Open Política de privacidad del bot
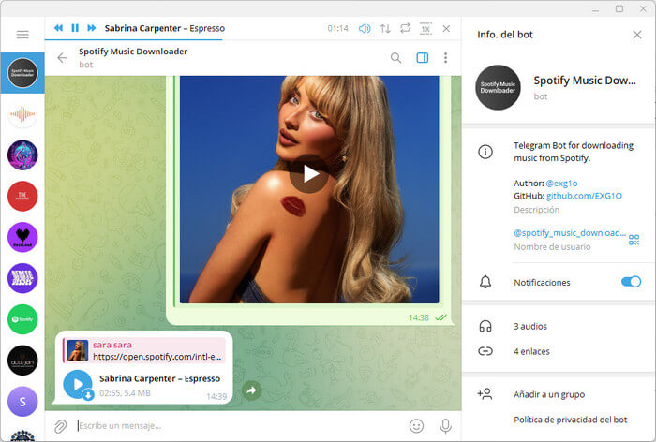Image resolution: width=656 pixels, height=442 pixels. (x=571, y=420)
